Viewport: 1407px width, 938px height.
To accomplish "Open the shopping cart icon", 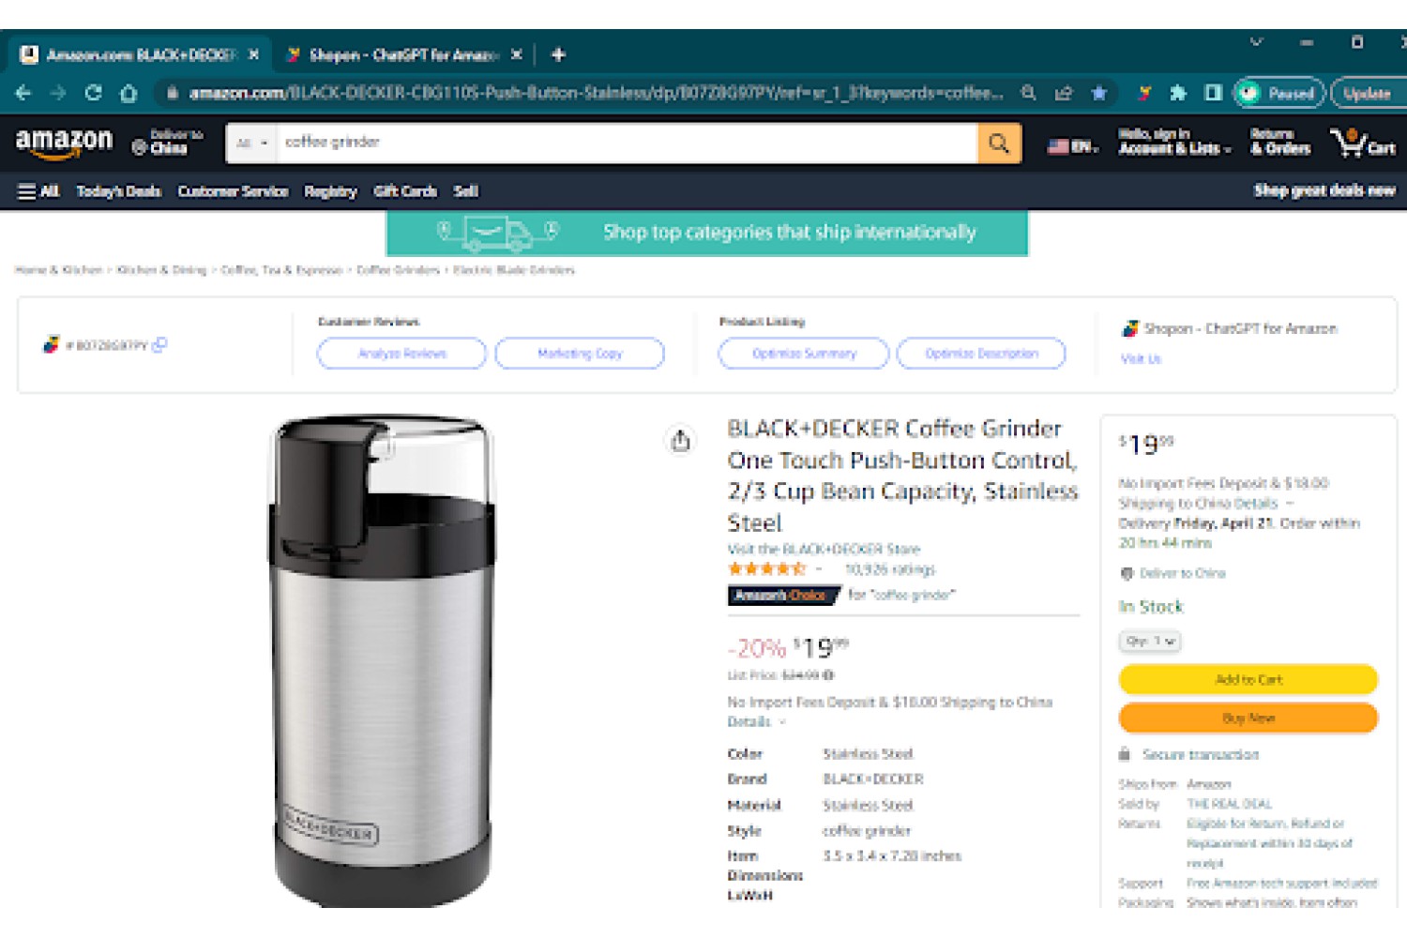I will [1363, 143].
